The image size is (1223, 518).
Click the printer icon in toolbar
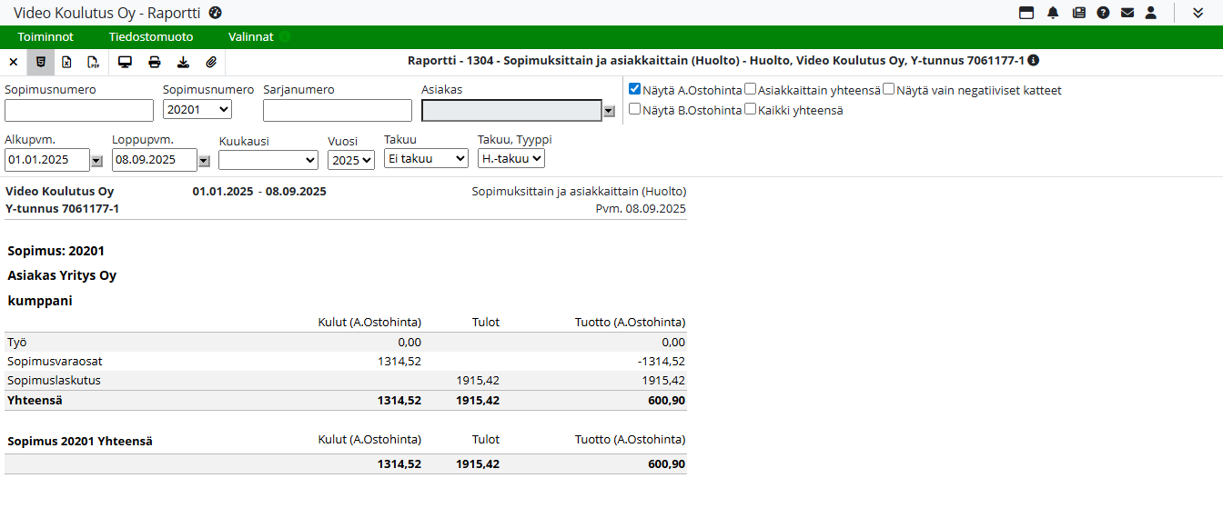pyautogui.click(x=155, y=63)
